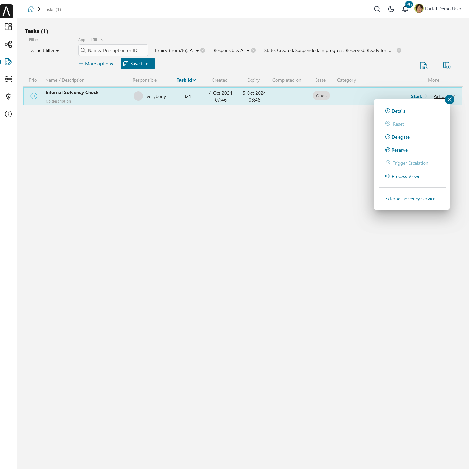Click the Name / Description column header
The image size is (469, 469).
65,80
